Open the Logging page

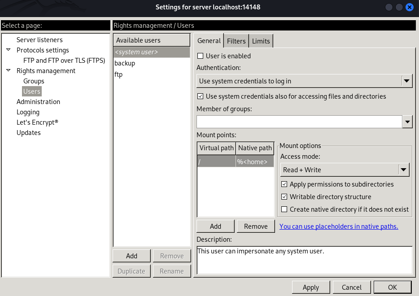28,112
